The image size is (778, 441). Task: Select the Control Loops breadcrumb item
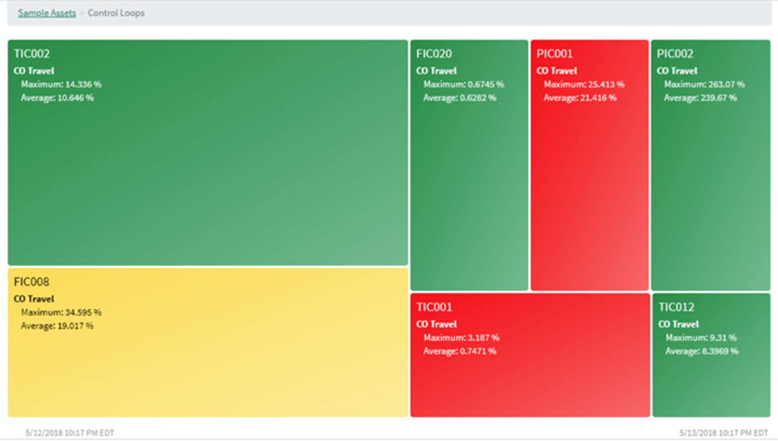coord(116,13)
